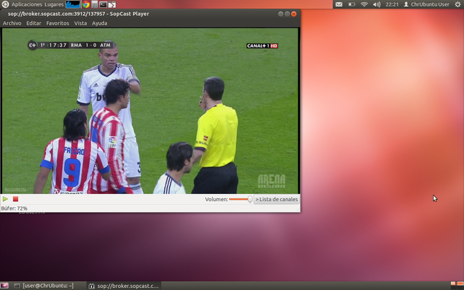Screen dimensions: 464x290
Task: Open the Vista menu
Action: click(81, 23)
